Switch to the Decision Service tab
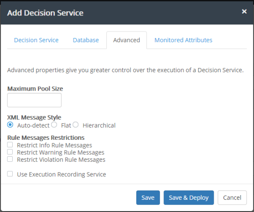Screen dimensions: 254x212 tap(36, 40)
